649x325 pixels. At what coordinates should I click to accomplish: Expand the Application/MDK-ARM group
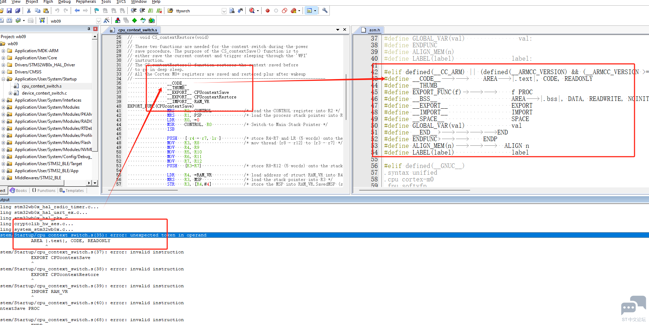pos(4,51)
